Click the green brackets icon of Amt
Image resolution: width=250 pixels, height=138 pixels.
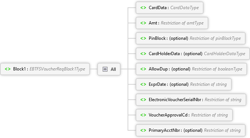[x=143, y=23]
